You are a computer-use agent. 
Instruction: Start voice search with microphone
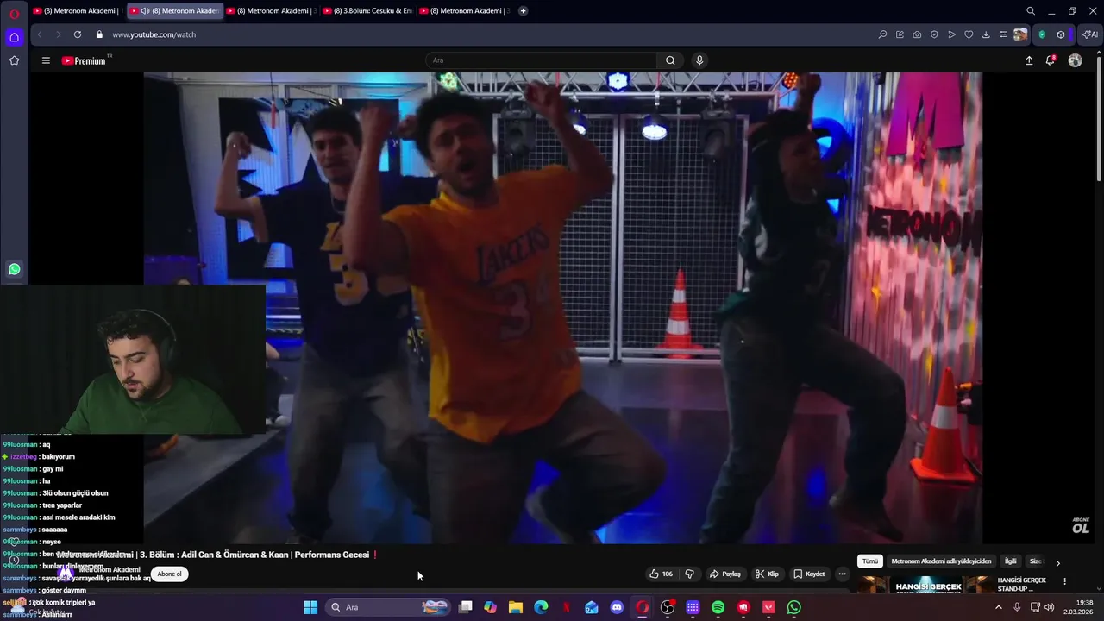[699, 60]
